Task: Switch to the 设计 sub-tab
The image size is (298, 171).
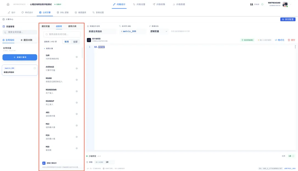Action: 11,12
